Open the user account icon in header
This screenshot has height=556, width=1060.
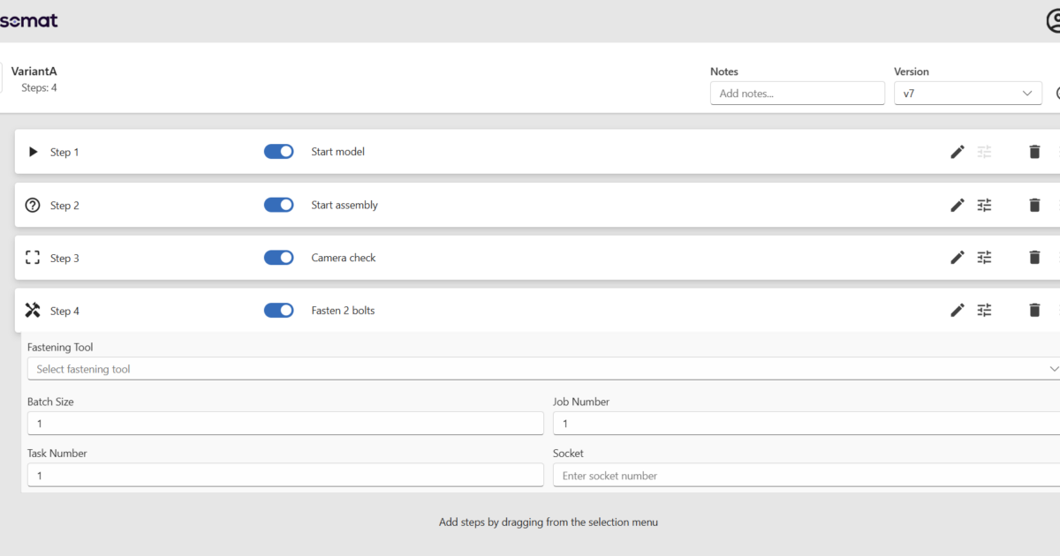pyautogui.click(x=1052, y=21)
